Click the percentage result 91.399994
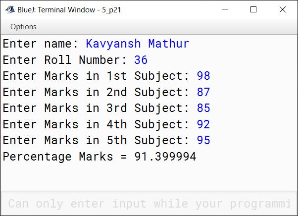 coord(165,157)
